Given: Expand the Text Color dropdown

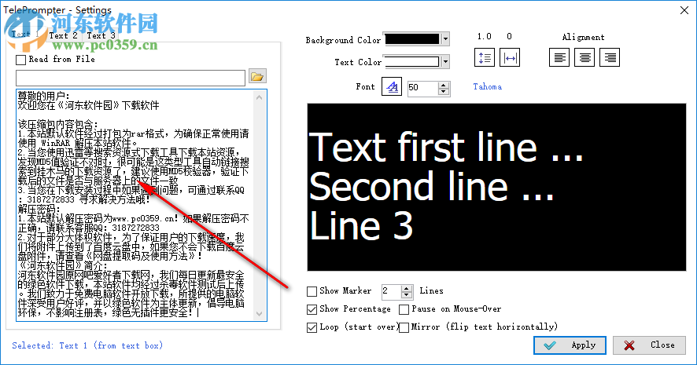Looking at the screenshot, I should (445, 62).
